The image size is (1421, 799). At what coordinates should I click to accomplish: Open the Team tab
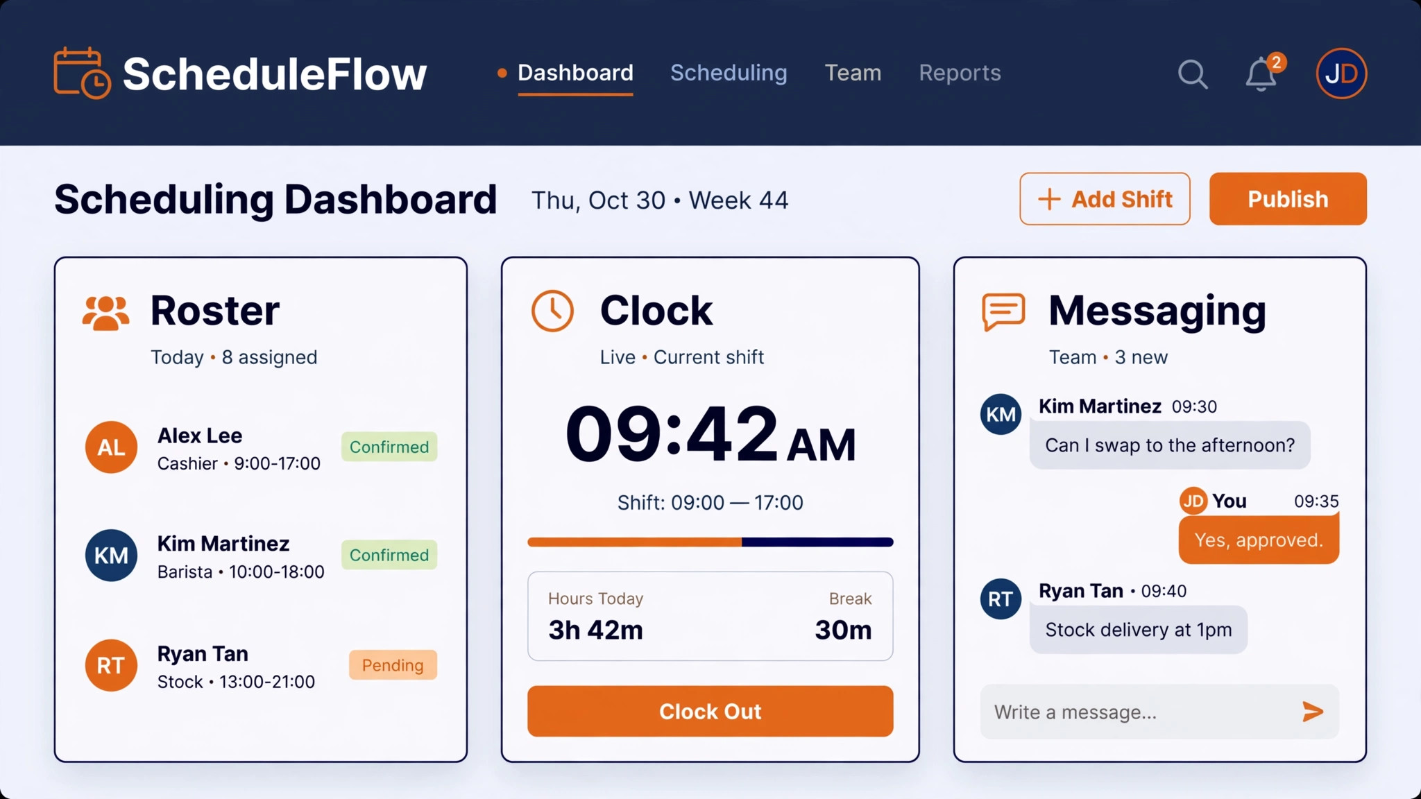coord(853,73)
